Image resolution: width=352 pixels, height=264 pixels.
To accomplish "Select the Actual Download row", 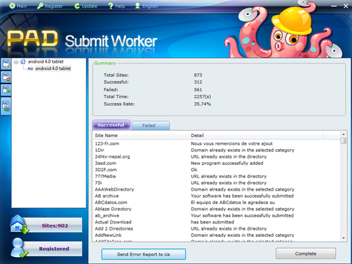I will point(217,222).
